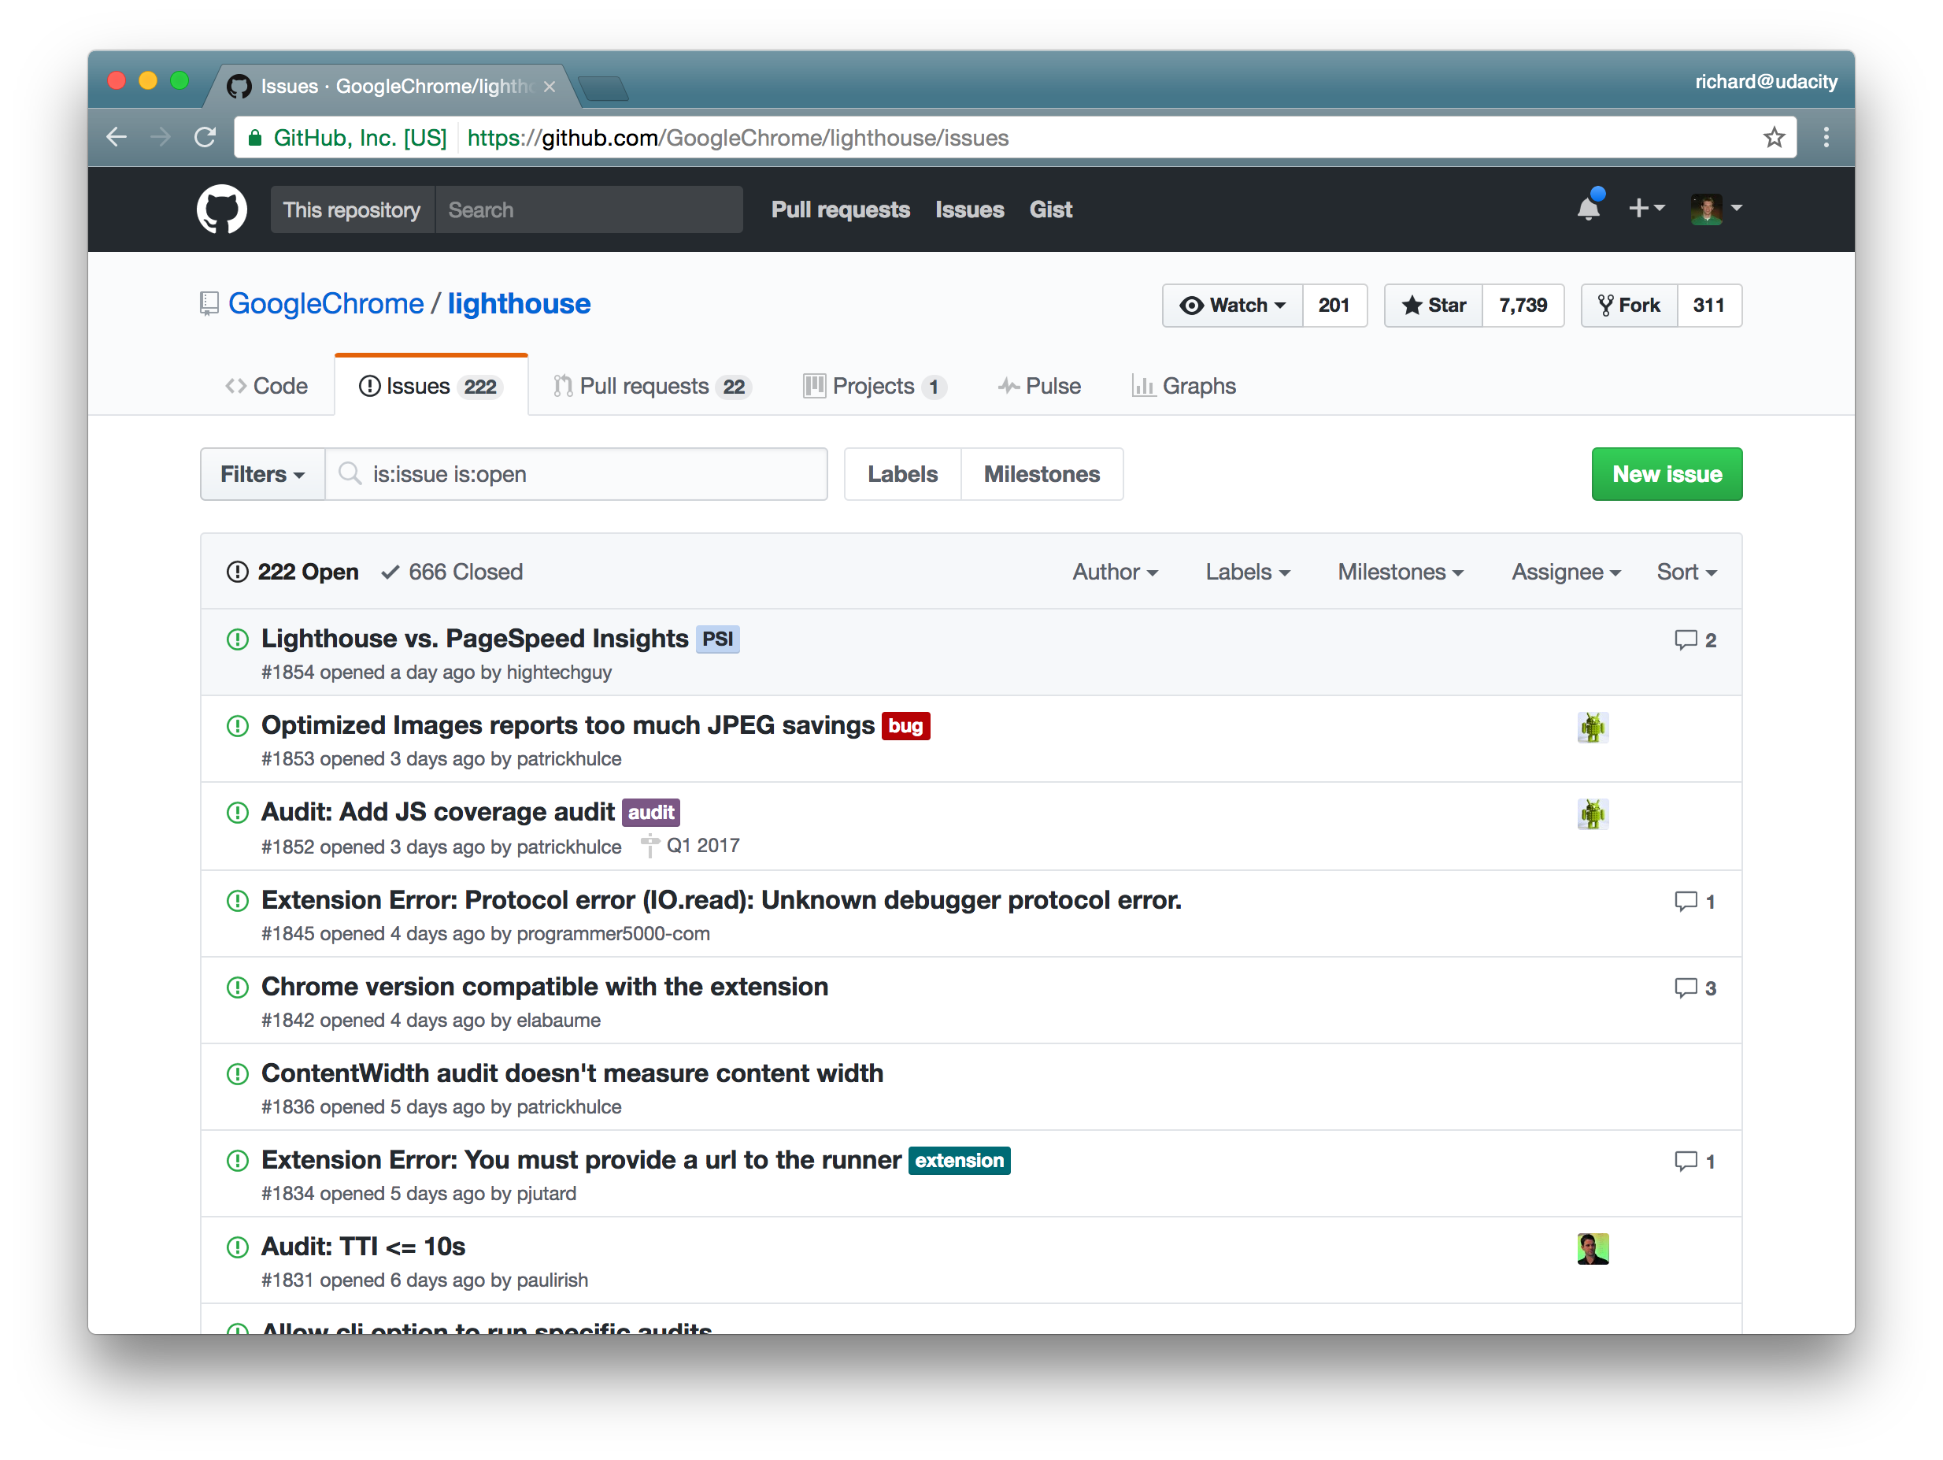Click the Android assignee avatar on JPEG savings issue
The height and width of the screenshot is (1460, 1943).
(x=1592, y=728)
